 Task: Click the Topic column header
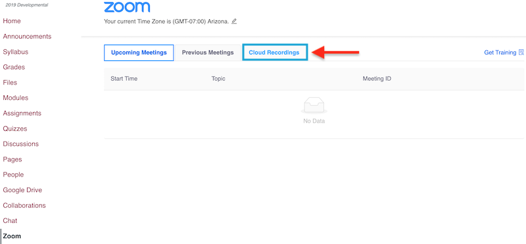tap(218, 79)
